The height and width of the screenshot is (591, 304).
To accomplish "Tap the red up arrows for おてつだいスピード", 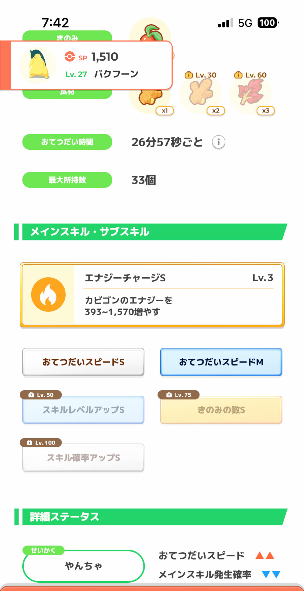I will coord(265,556).
